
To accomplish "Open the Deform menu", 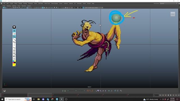I will [71, 4].
